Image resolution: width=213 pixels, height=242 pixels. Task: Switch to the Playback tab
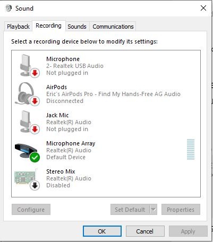pyautogui.click(x=18, y=27)
